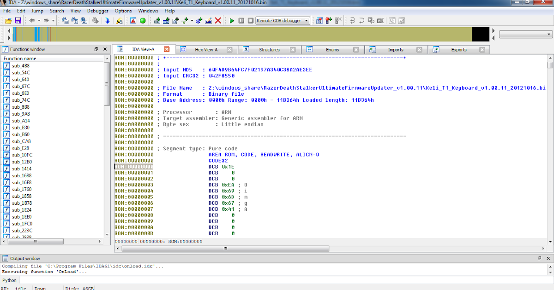
Task: Open the empty dropdown beside navigation band
Action: click(x=526, y=34)
